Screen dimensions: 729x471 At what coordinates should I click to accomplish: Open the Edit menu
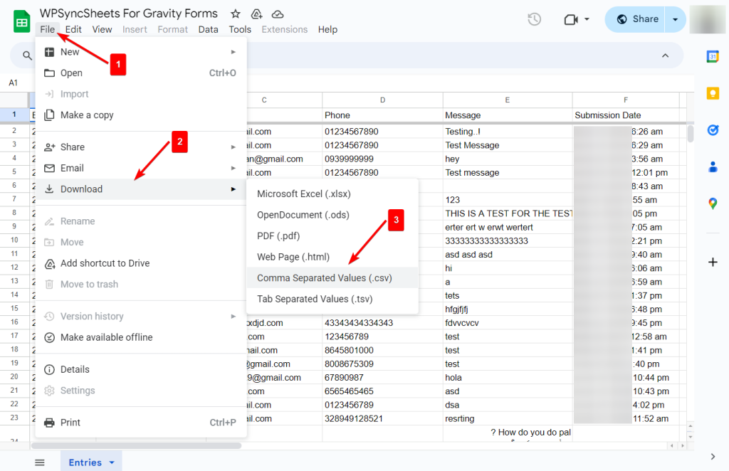73,29
